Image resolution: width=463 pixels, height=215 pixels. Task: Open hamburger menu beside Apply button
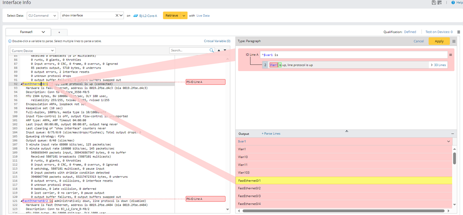click(x=454, y=41)
